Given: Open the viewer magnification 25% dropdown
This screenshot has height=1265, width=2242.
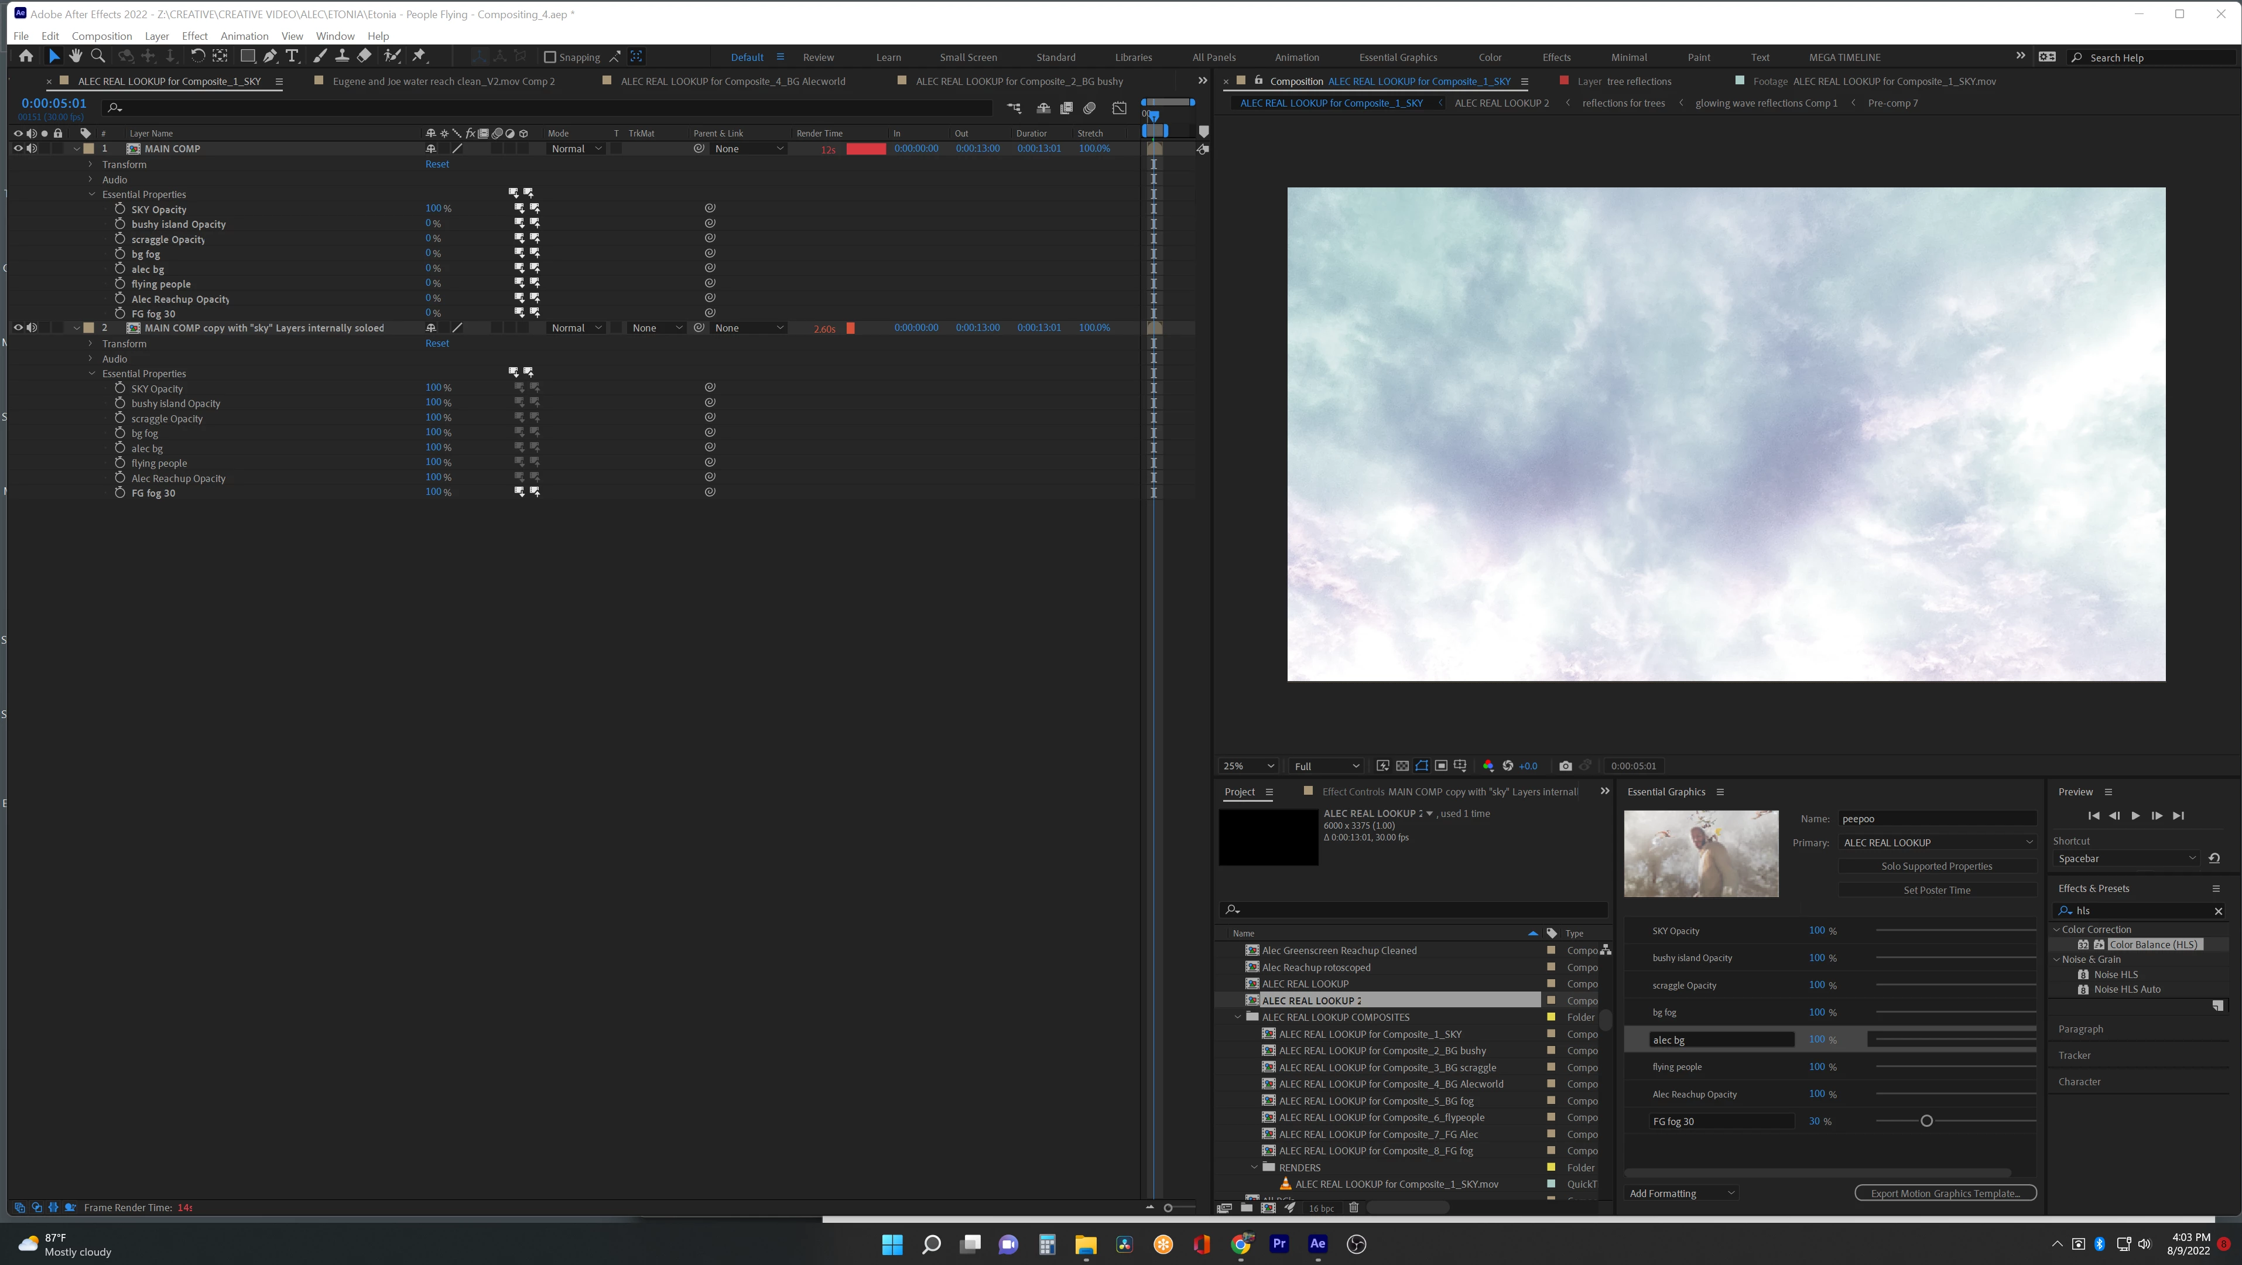Looking at the screenshot, I should pos(1248,766).
